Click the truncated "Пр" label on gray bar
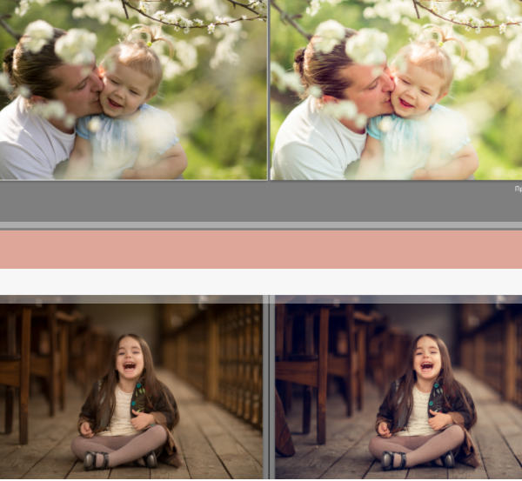The image size is (522, 481). pos(517,187)
